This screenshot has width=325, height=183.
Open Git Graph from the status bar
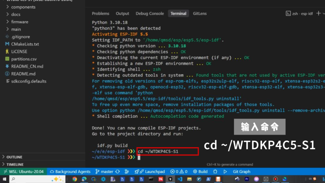[x=242, y=172]
